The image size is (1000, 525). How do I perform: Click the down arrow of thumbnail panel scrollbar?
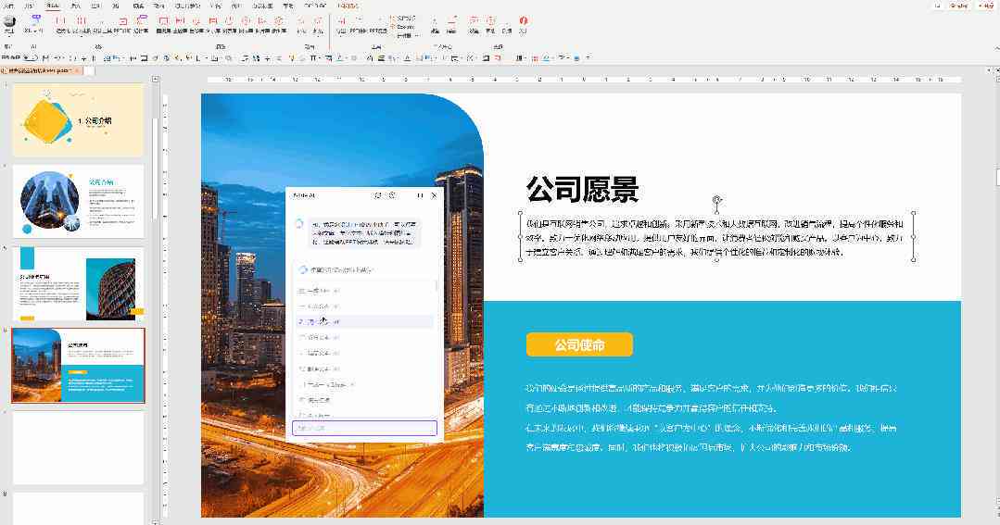coord(155,522)
